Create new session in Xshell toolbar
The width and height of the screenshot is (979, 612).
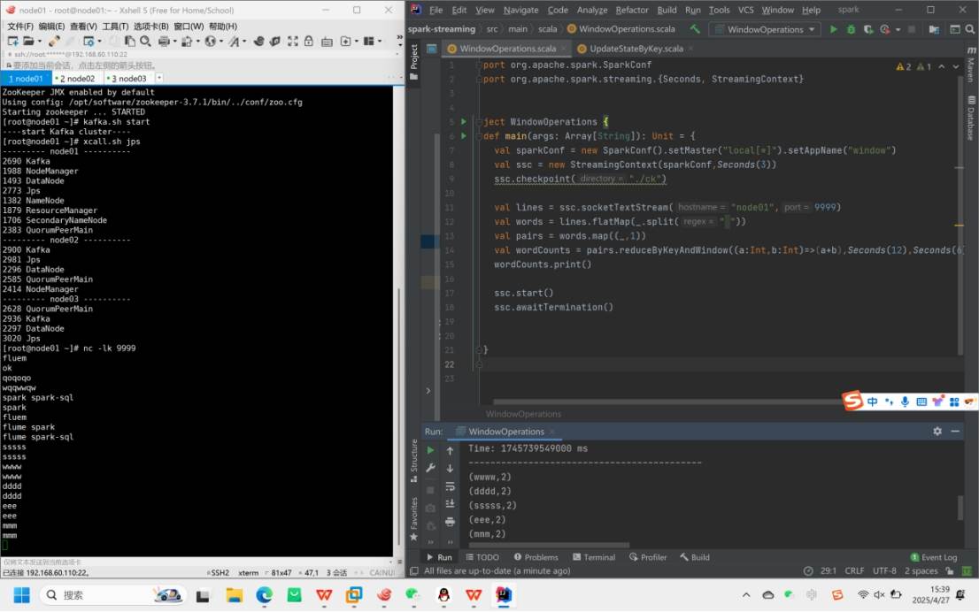pyautogui.click(x=12, y=42)
